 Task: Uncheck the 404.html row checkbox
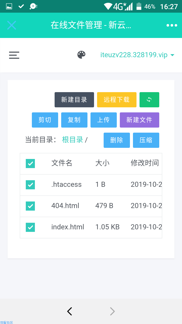(30, 206)
